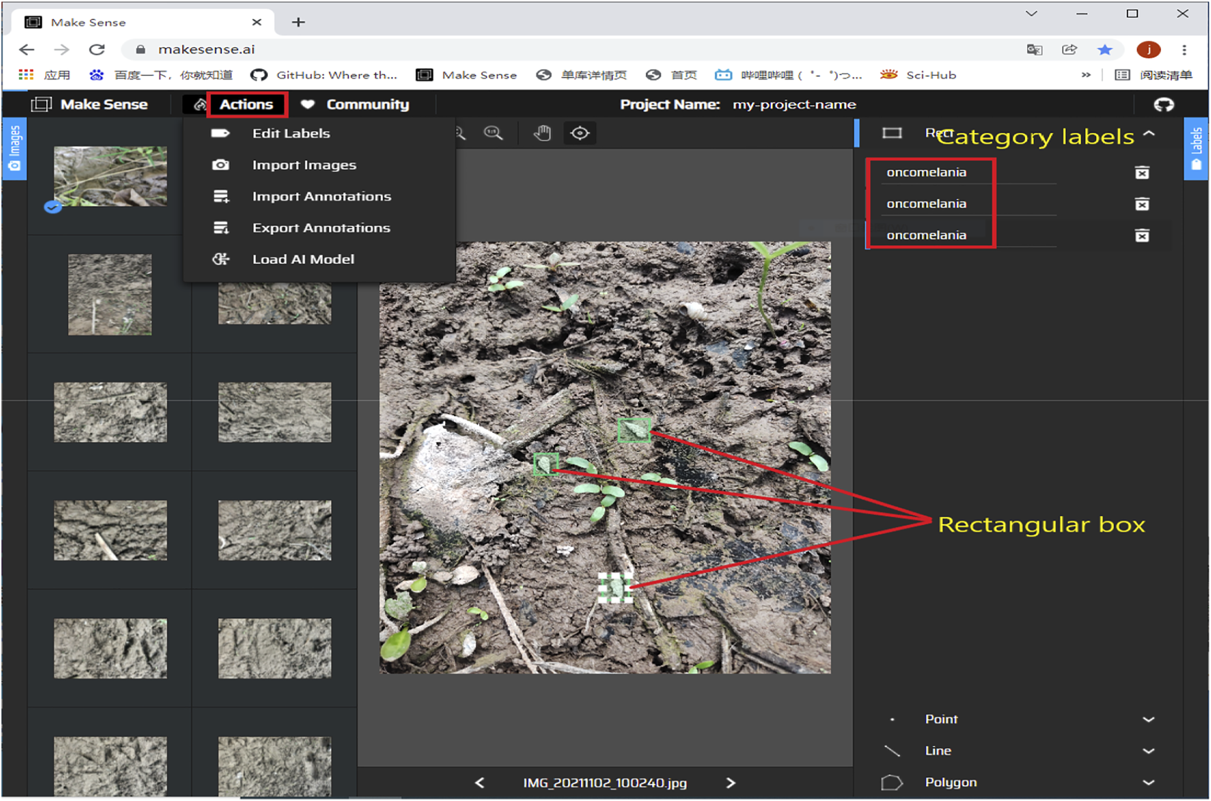The width and height of the screenshot is (1211, 801).
Task: Select the first grassy image thumbnail
Action: 110,176
